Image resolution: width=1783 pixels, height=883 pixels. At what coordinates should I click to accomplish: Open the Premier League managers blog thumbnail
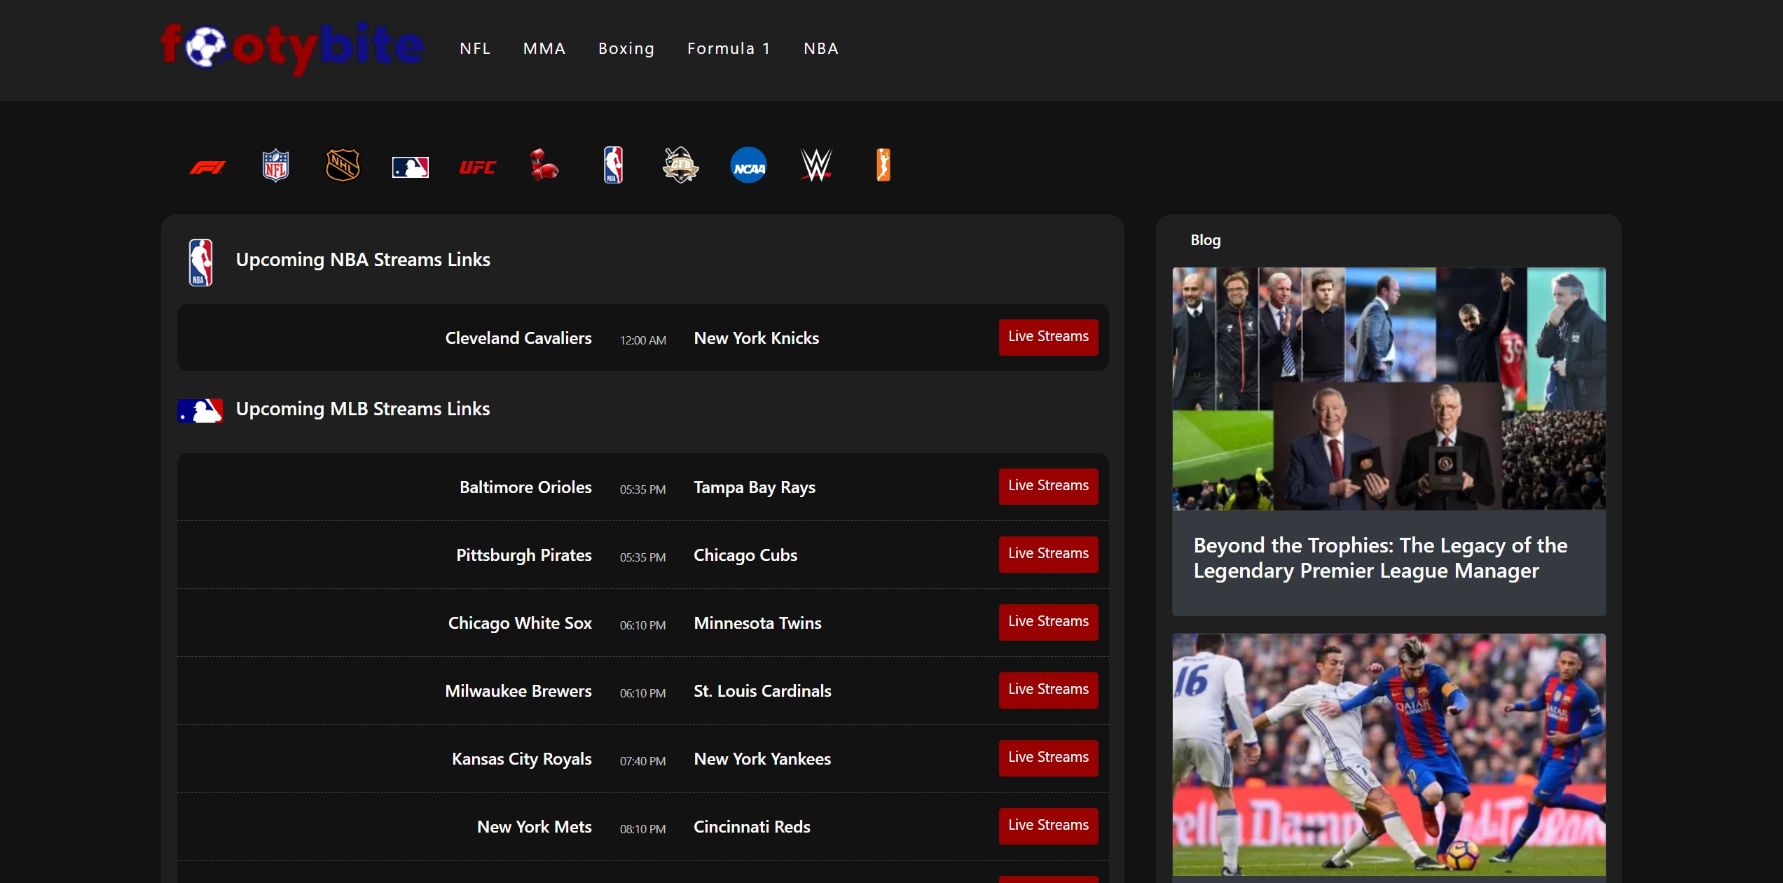(x=1389, y=389)
